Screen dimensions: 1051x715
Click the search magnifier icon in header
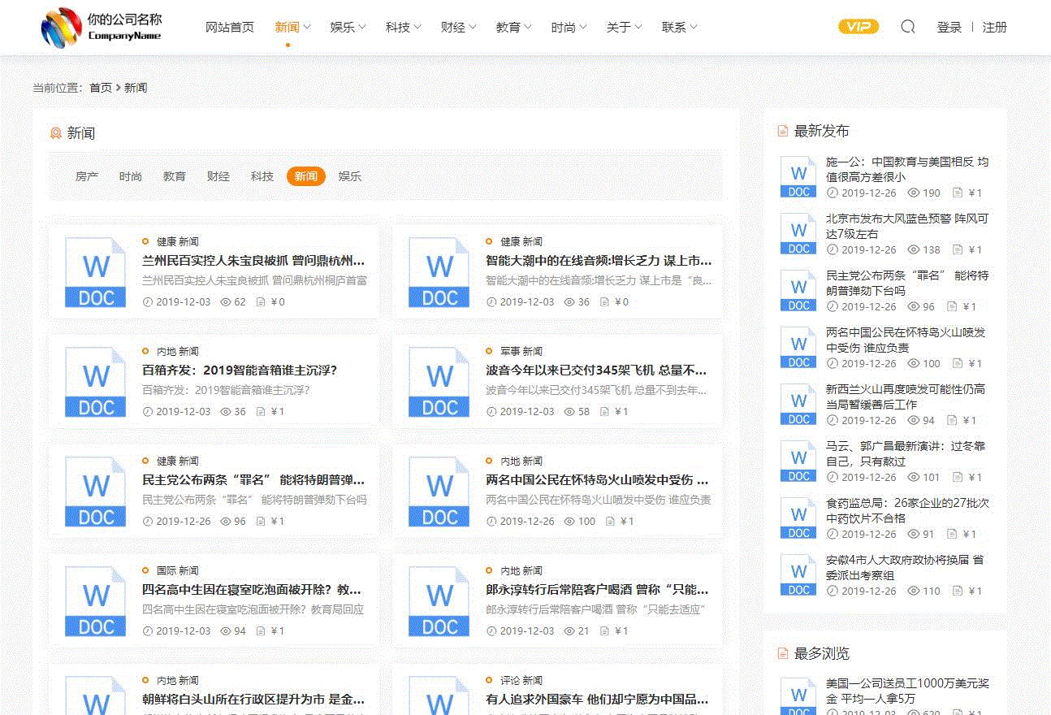(908, 27)
